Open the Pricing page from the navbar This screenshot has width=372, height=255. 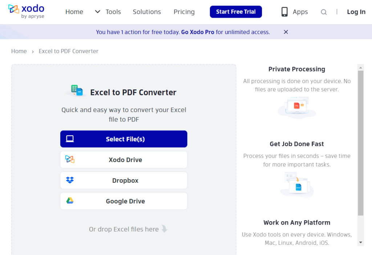(184, 12)
